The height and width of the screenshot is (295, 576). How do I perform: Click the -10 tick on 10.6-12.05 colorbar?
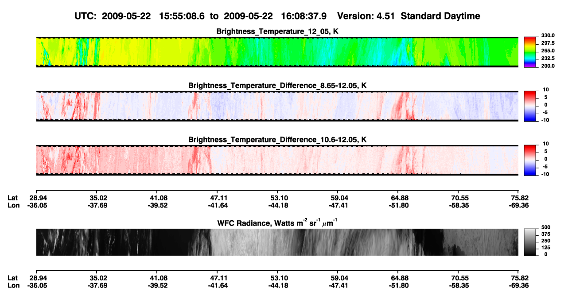[546, 174]
